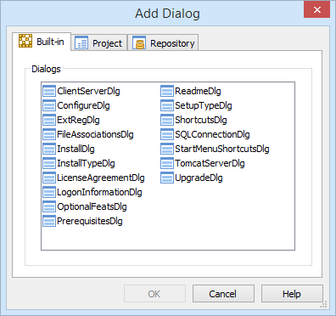Click the ReadmeDlg dialog icon

pos(167,91)
